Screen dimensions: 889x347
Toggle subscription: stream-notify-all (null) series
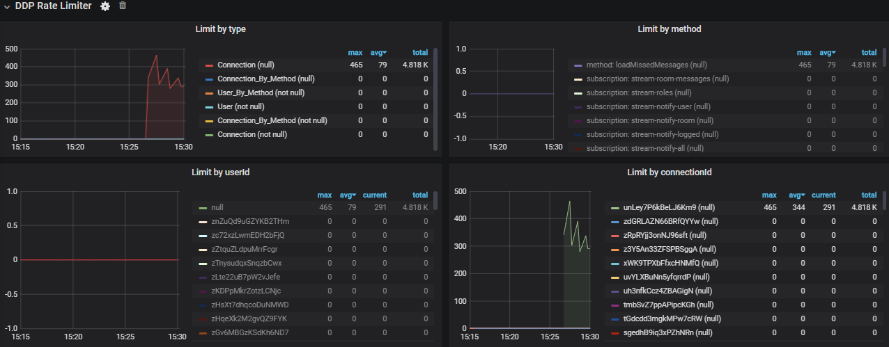coord(645,148)
